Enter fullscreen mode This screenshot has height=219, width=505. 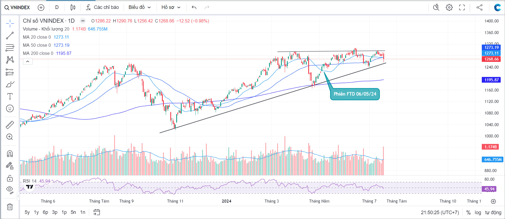click(462, 8)
